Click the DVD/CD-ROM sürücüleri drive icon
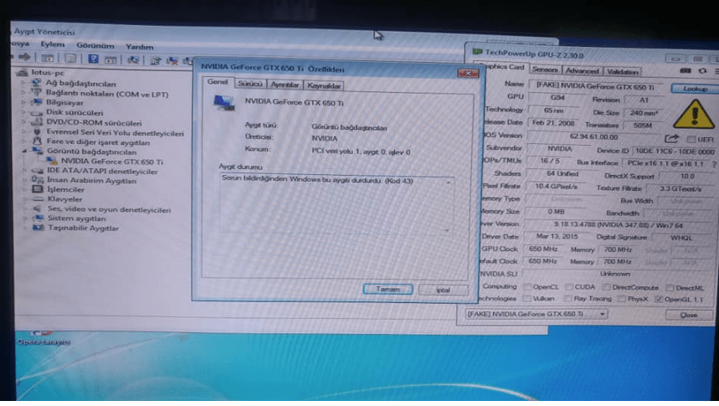This screenshot has width=719, height=406. click(x=37, y=122)
